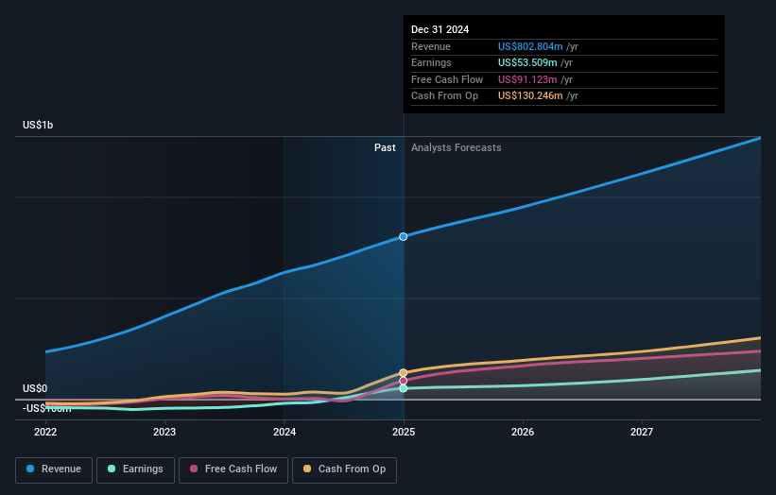
Task: Toggle the Cash From Op legend button
Action: coord(344,469)
